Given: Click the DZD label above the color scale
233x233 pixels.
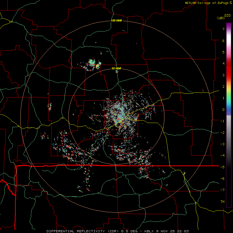Looking at the screenshot, I should [x=228, y=16].
